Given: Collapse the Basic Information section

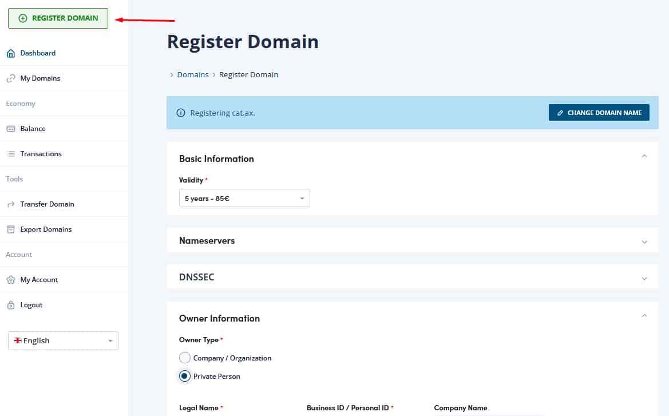Looking at the screenshot, I should (x=644, y=156).
